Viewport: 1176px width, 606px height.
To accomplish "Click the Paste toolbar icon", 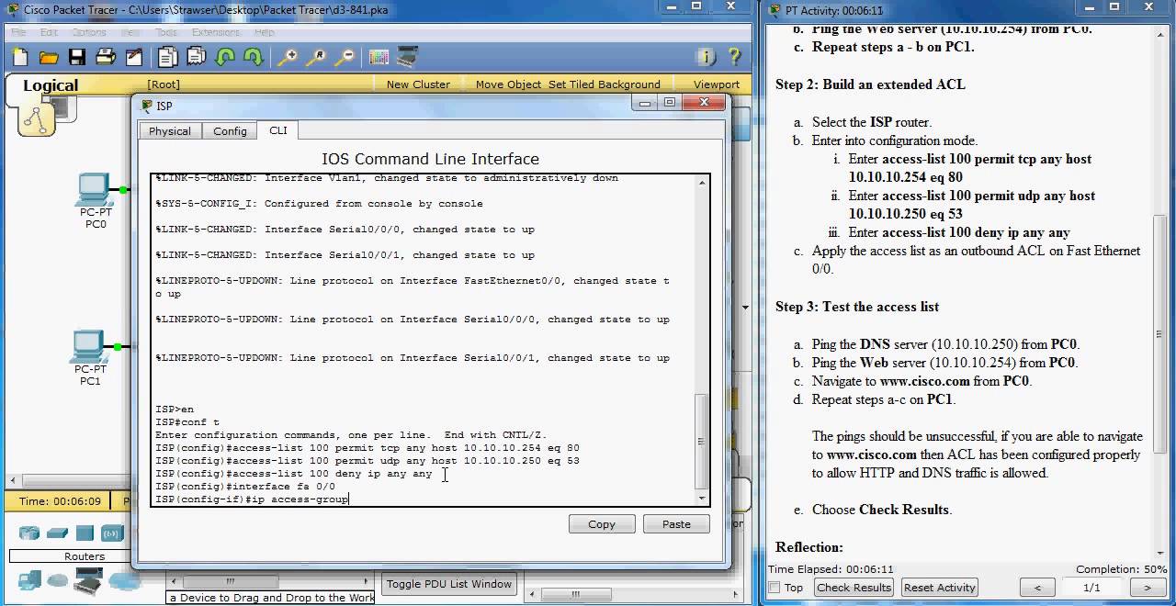I will [197, 57].
